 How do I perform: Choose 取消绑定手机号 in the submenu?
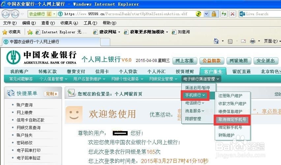(232, 119)
